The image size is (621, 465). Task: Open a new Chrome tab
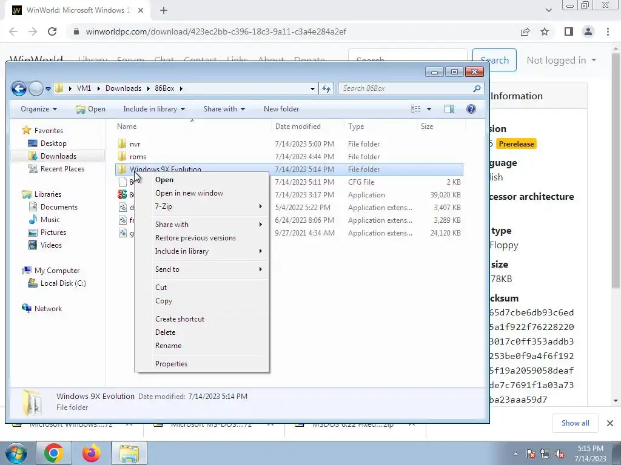tap(164, 11)
